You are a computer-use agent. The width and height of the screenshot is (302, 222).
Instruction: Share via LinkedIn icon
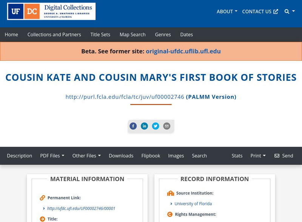[x=144, y=126]
